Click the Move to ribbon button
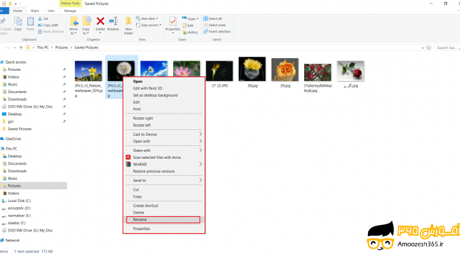The image size is (460, 255). click(x=73, y=25)
